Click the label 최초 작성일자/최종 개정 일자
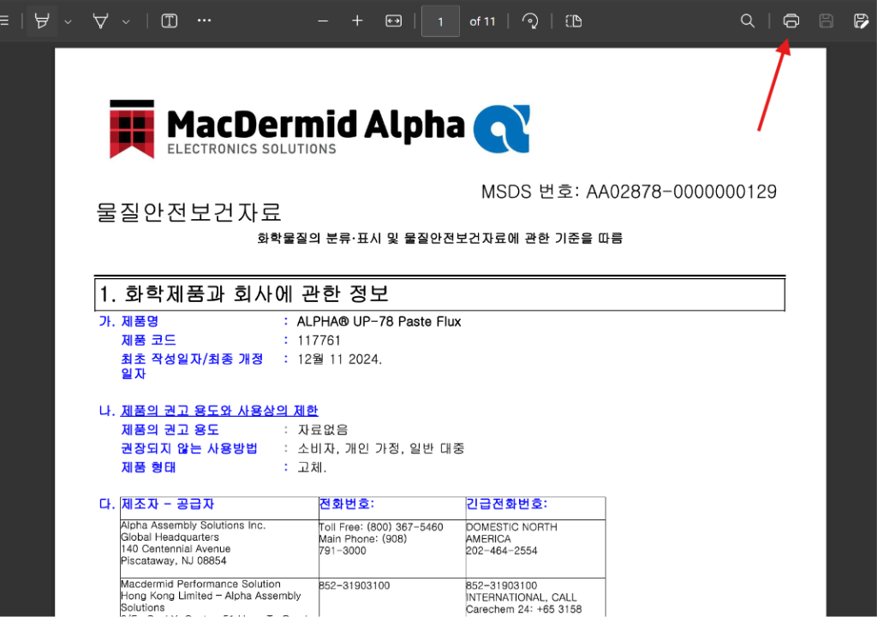 point(192,366)
